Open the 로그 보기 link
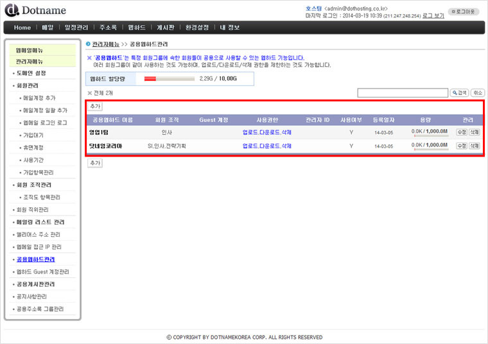Image resolution: width=488 pixels, height=344 pixels. pyautogui.click(x=433, y=15)
